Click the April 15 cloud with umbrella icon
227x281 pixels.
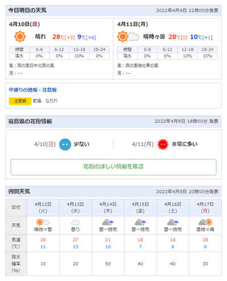pyautogui.click(x=140, y=222)
